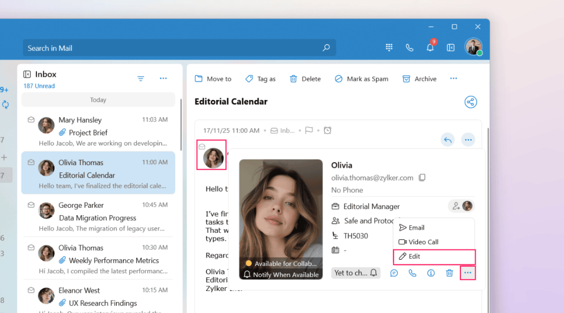Delete contact using trash icon in card

(x=450, y=273)
